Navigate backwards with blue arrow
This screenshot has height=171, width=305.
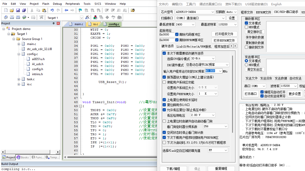pos(66,10)
